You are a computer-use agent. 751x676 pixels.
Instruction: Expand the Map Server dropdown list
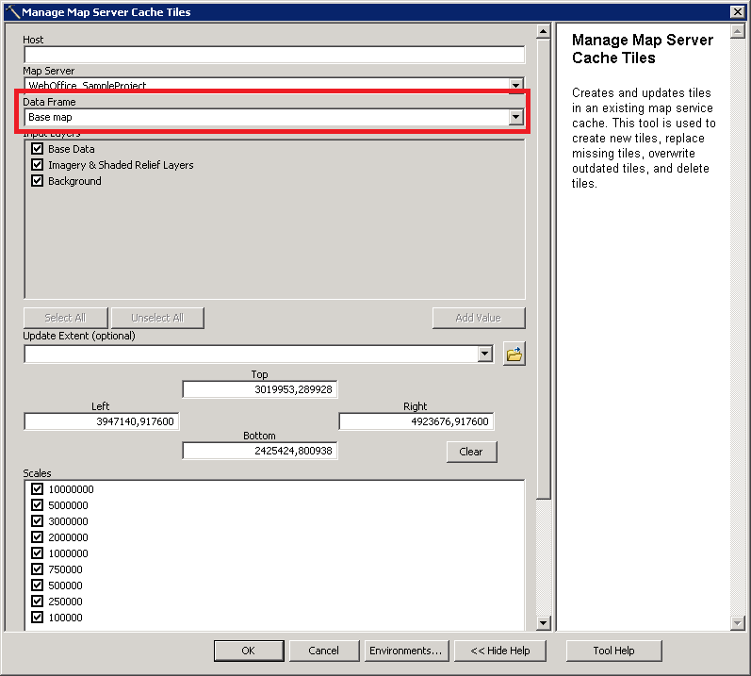click(515, 86)
